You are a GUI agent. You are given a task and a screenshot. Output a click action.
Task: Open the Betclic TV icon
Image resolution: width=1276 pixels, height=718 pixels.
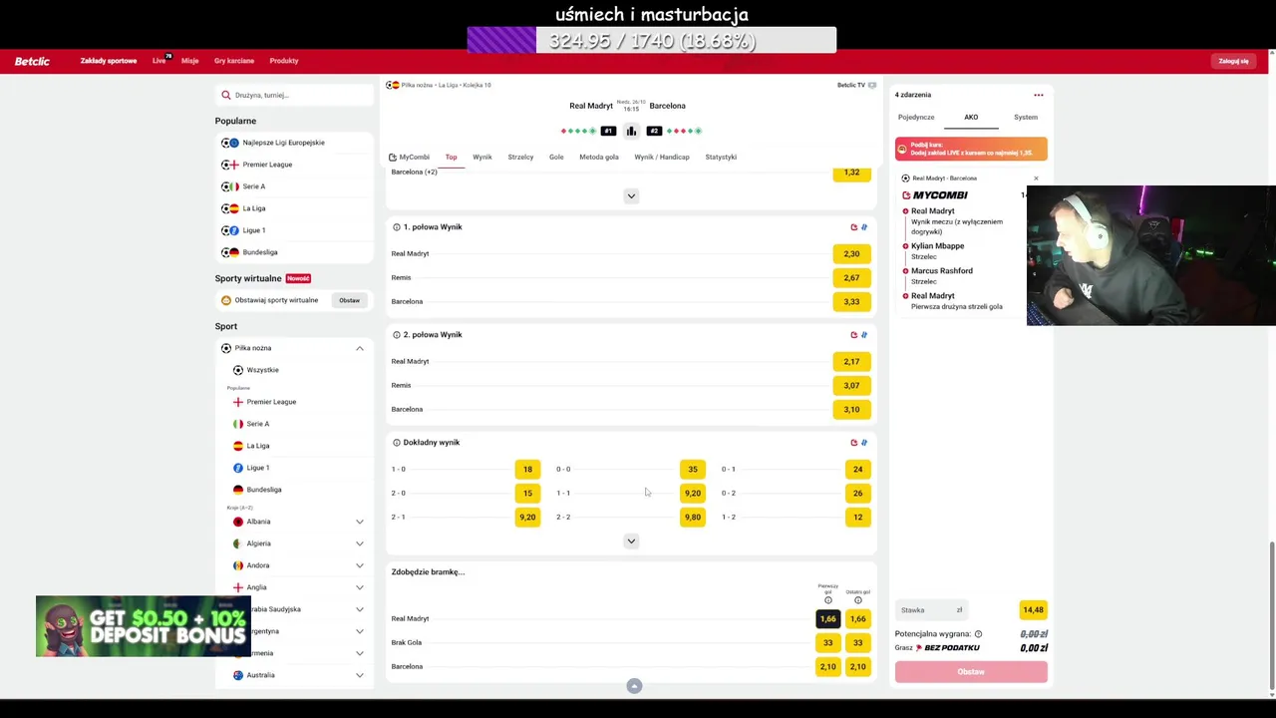click(x=872, y=85)
